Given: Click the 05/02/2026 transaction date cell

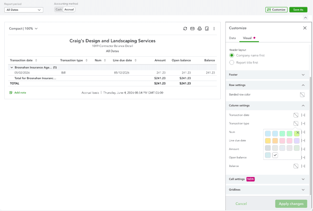Looking at the screenshot, I should click(x=22, y=73).
